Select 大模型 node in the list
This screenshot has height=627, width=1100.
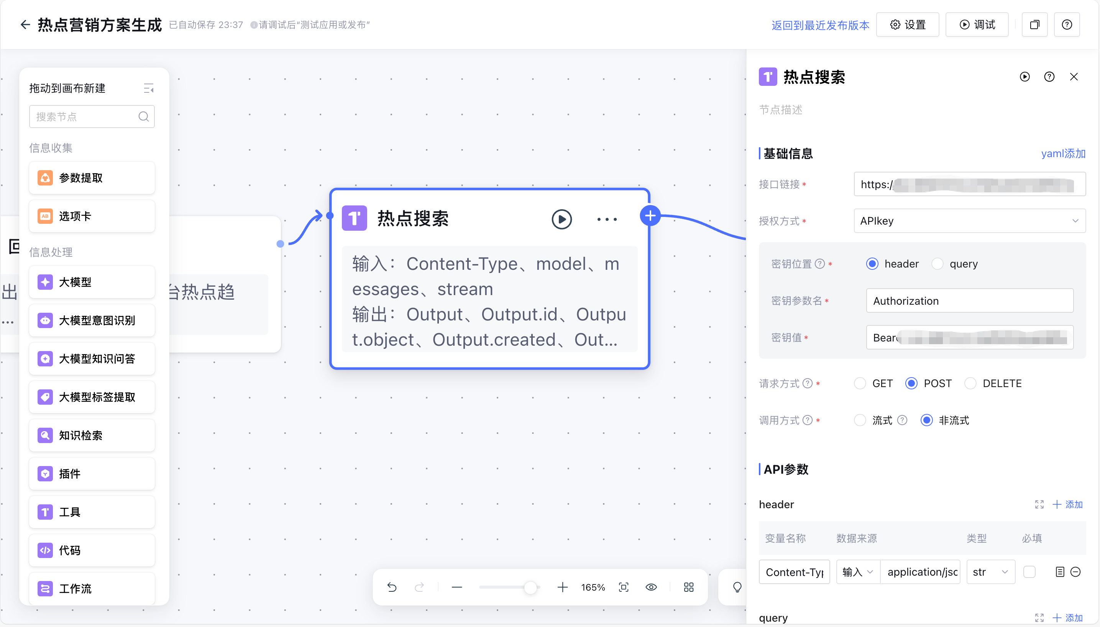tap(92, 282)
